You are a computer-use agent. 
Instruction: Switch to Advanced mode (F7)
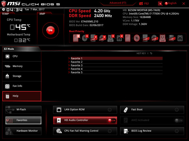click(119, 3)
